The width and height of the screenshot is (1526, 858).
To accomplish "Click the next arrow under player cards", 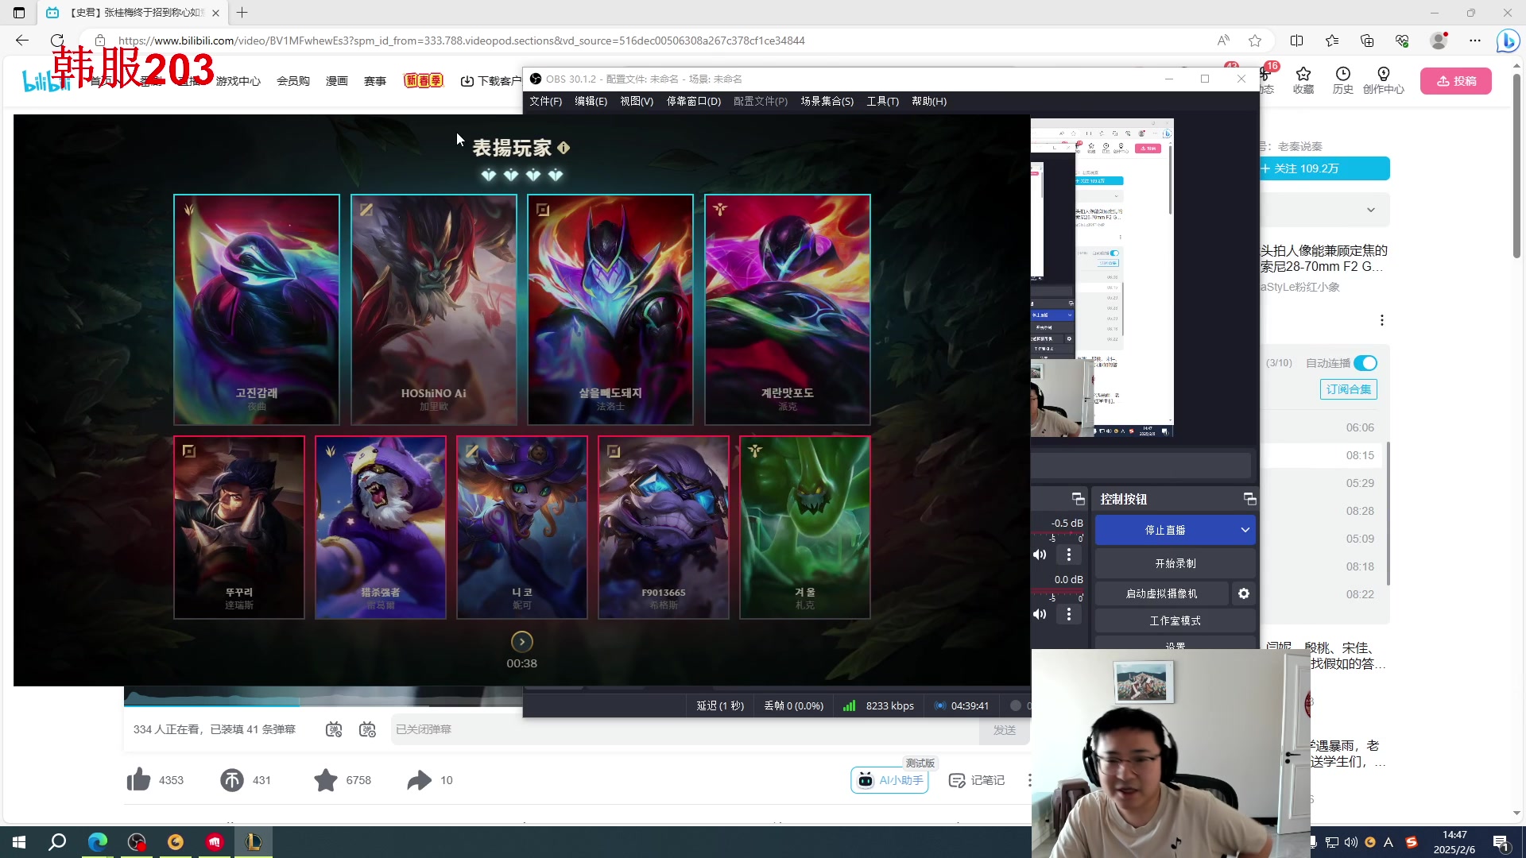I will (522, 642).
